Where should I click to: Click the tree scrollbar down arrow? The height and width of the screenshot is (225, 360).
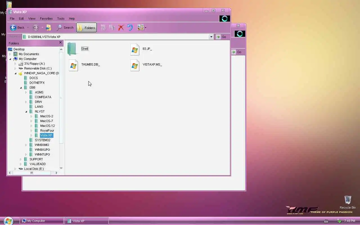pos(61,168)
